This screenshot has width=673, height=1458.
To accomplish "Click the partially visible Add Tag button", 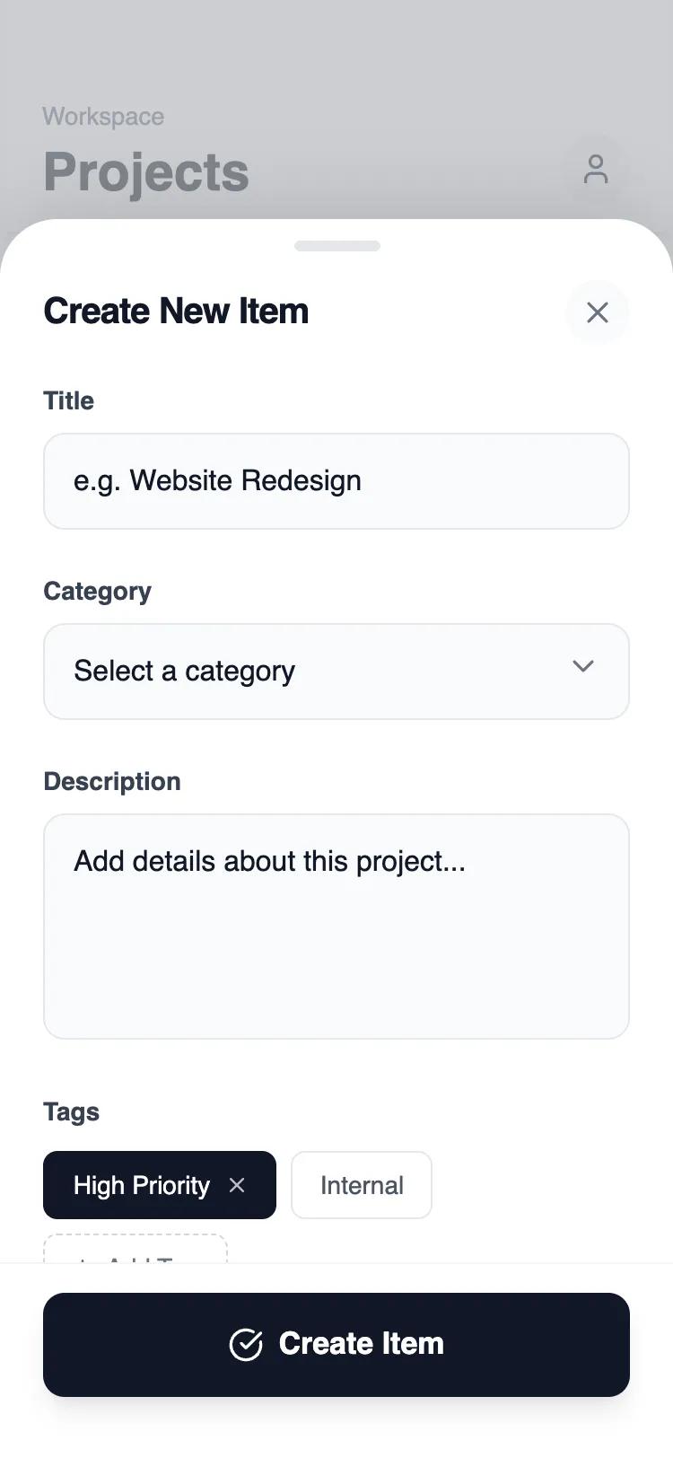I will click(x=135, y=1250).
